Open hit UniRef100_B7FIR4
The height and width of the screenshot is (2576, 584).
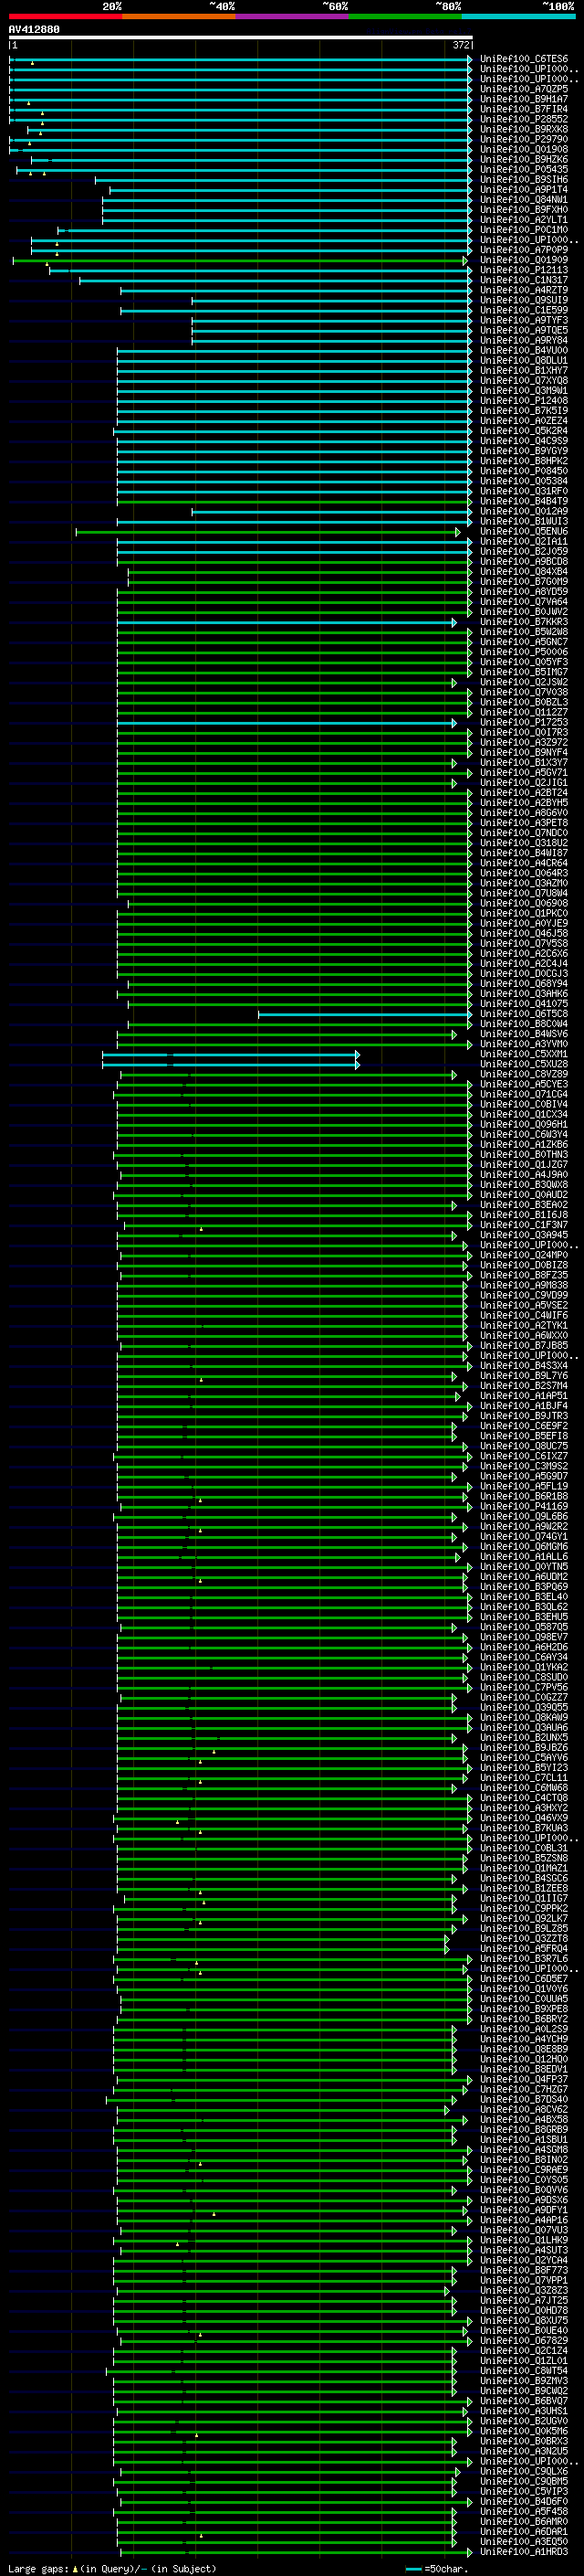tap(524, 109)
